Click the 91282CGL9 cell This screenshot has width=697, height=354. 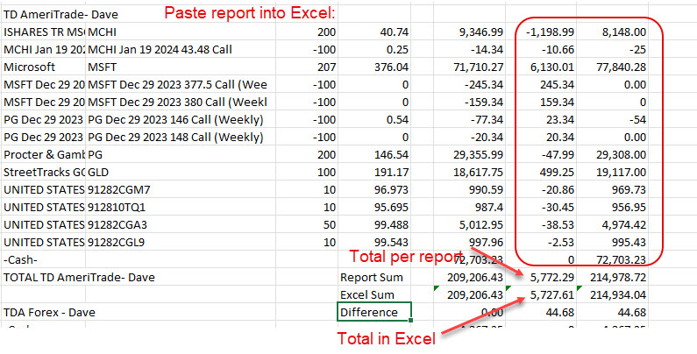pyautogui.click(x=181, y=243)
